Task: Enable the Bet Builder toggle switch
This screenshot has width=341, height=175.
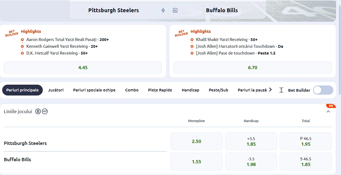Action: point(323,90)
